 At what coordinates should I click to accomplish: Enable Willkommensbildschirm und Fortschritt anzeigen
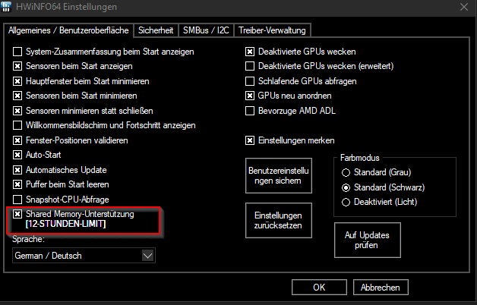point(17,125)
